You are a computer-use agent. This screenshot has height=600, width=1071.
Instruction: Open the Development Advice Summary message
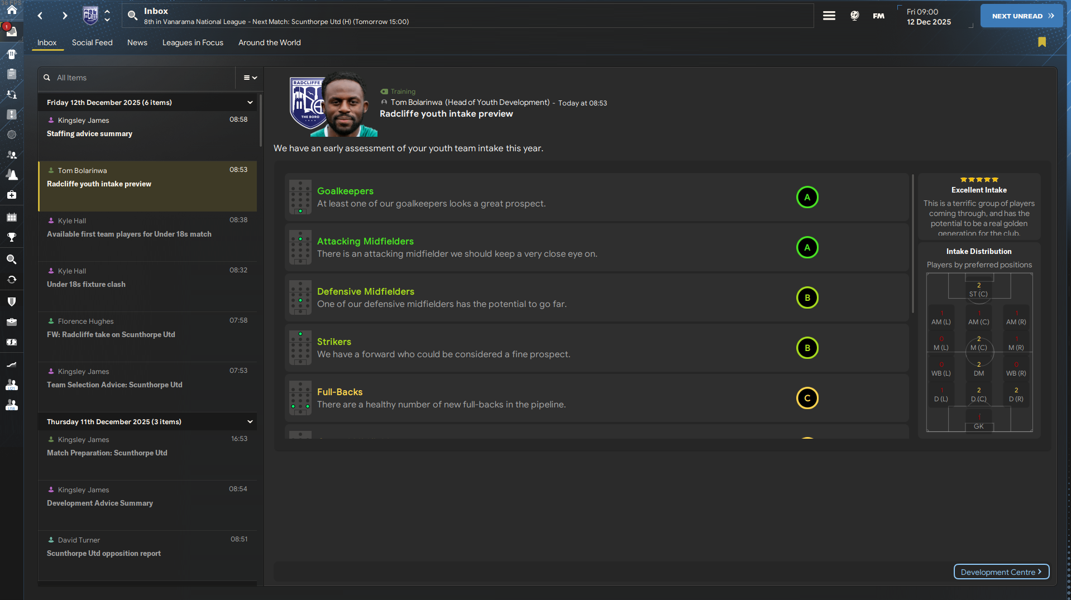tap(147, 505)
